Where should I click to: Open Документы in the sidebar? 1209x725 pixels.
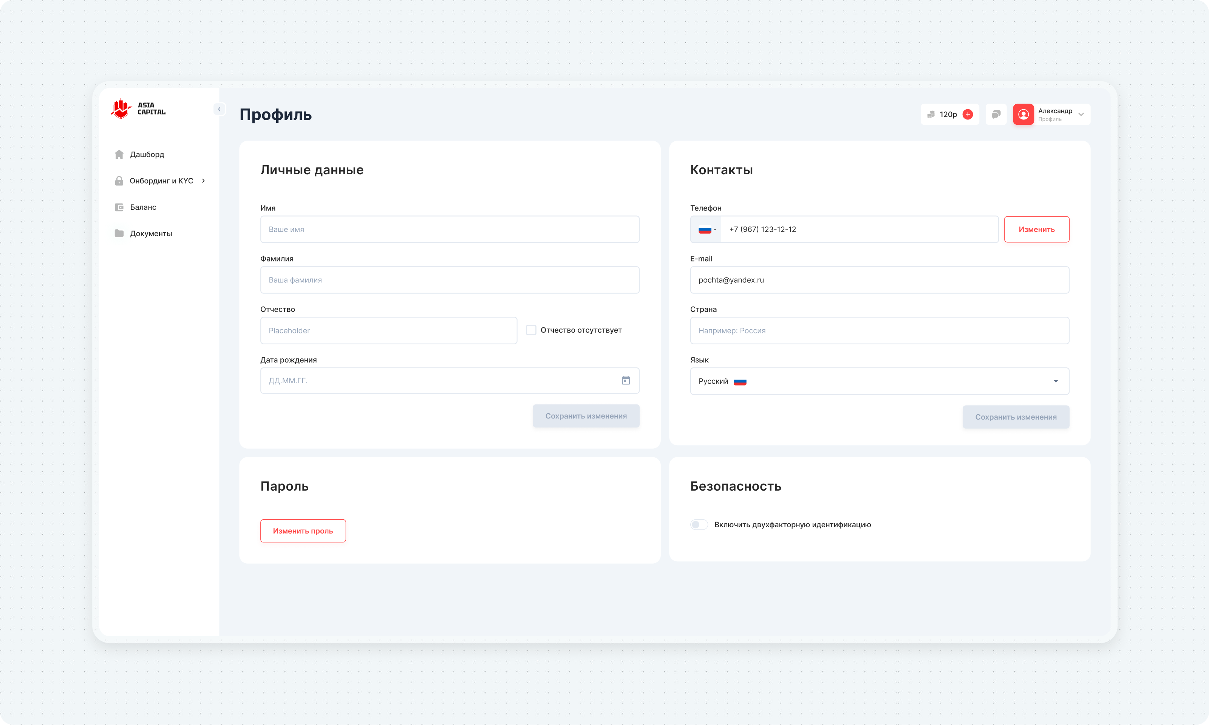[x=151, y=234]
